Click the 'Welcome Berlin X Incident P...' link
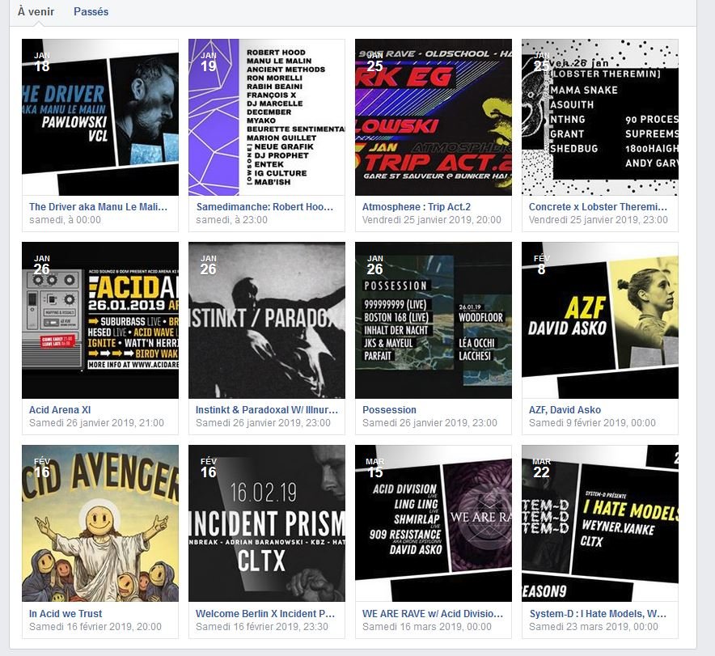Image resolution: width=715 pixels, height=656 pixels. click(x=265, y=614)
